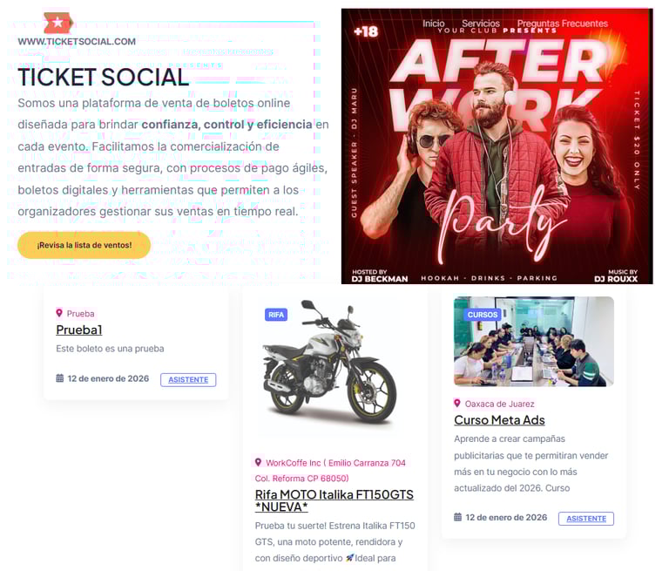Click the location pin beside Oaxaca de Juarez

pyautogui.click(x=457, y=403)
